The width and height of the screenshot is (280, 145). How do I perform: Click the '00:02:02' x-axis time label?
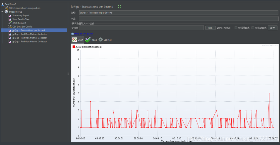pos(100,138)
